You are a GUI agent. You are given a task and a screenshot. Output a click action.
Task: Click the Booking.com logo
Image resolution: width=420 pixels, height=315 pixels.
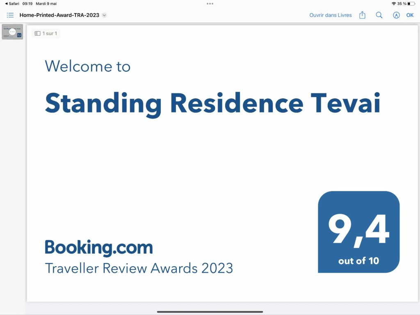(98, 248)
